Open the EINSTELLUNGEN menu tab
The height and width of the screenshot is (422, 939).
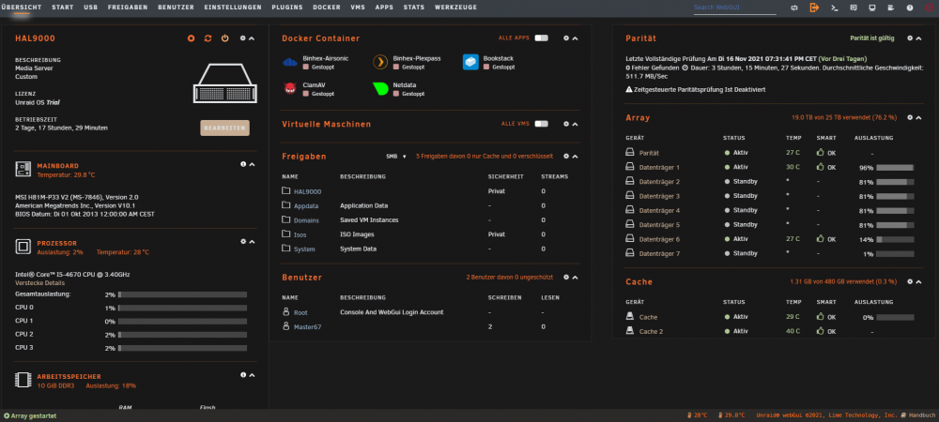(233, 8)
